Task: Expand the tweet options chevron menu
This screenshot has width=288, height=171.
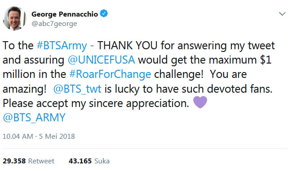Action: pyautogui.click(x=282, y=14)
